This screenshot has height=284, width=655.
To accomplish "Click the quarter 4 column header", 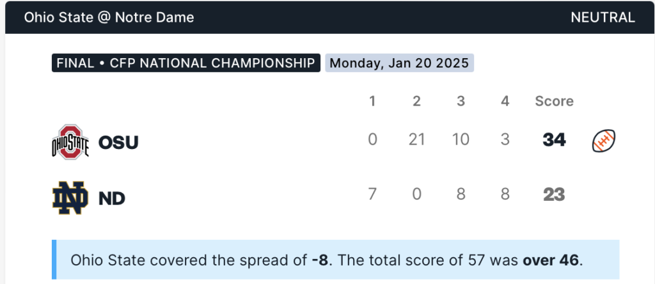I will click(x=505, y=101).
